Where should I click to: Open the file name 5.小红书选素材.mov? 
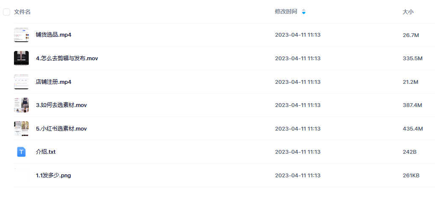[x=61, y=128]
